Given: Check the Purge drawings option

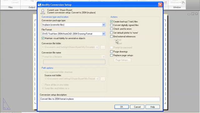Looking at the screenshot, I should [111, 51].
